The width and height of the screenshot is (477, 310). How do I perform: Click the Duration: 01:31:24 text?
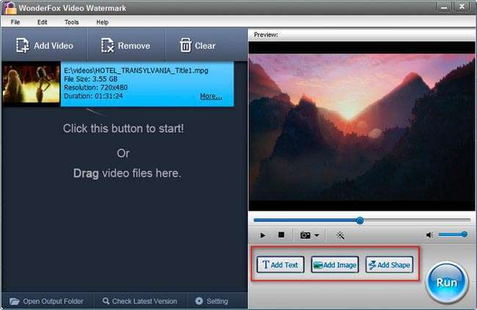pyautogui.click(x=93, y=96)
